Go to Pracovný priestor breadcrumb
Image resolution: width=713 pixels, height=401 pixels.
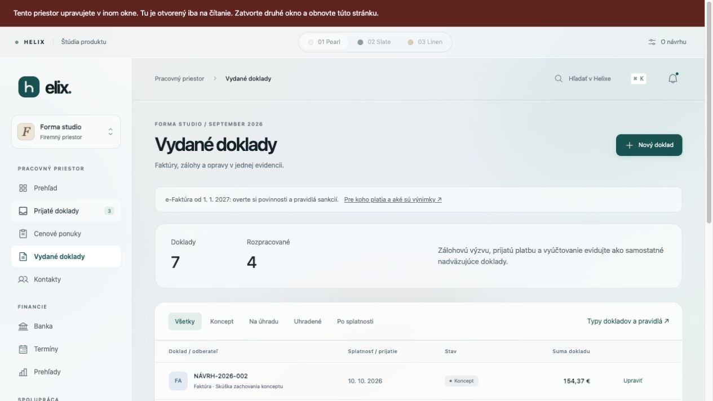click(x=179, y=79)
